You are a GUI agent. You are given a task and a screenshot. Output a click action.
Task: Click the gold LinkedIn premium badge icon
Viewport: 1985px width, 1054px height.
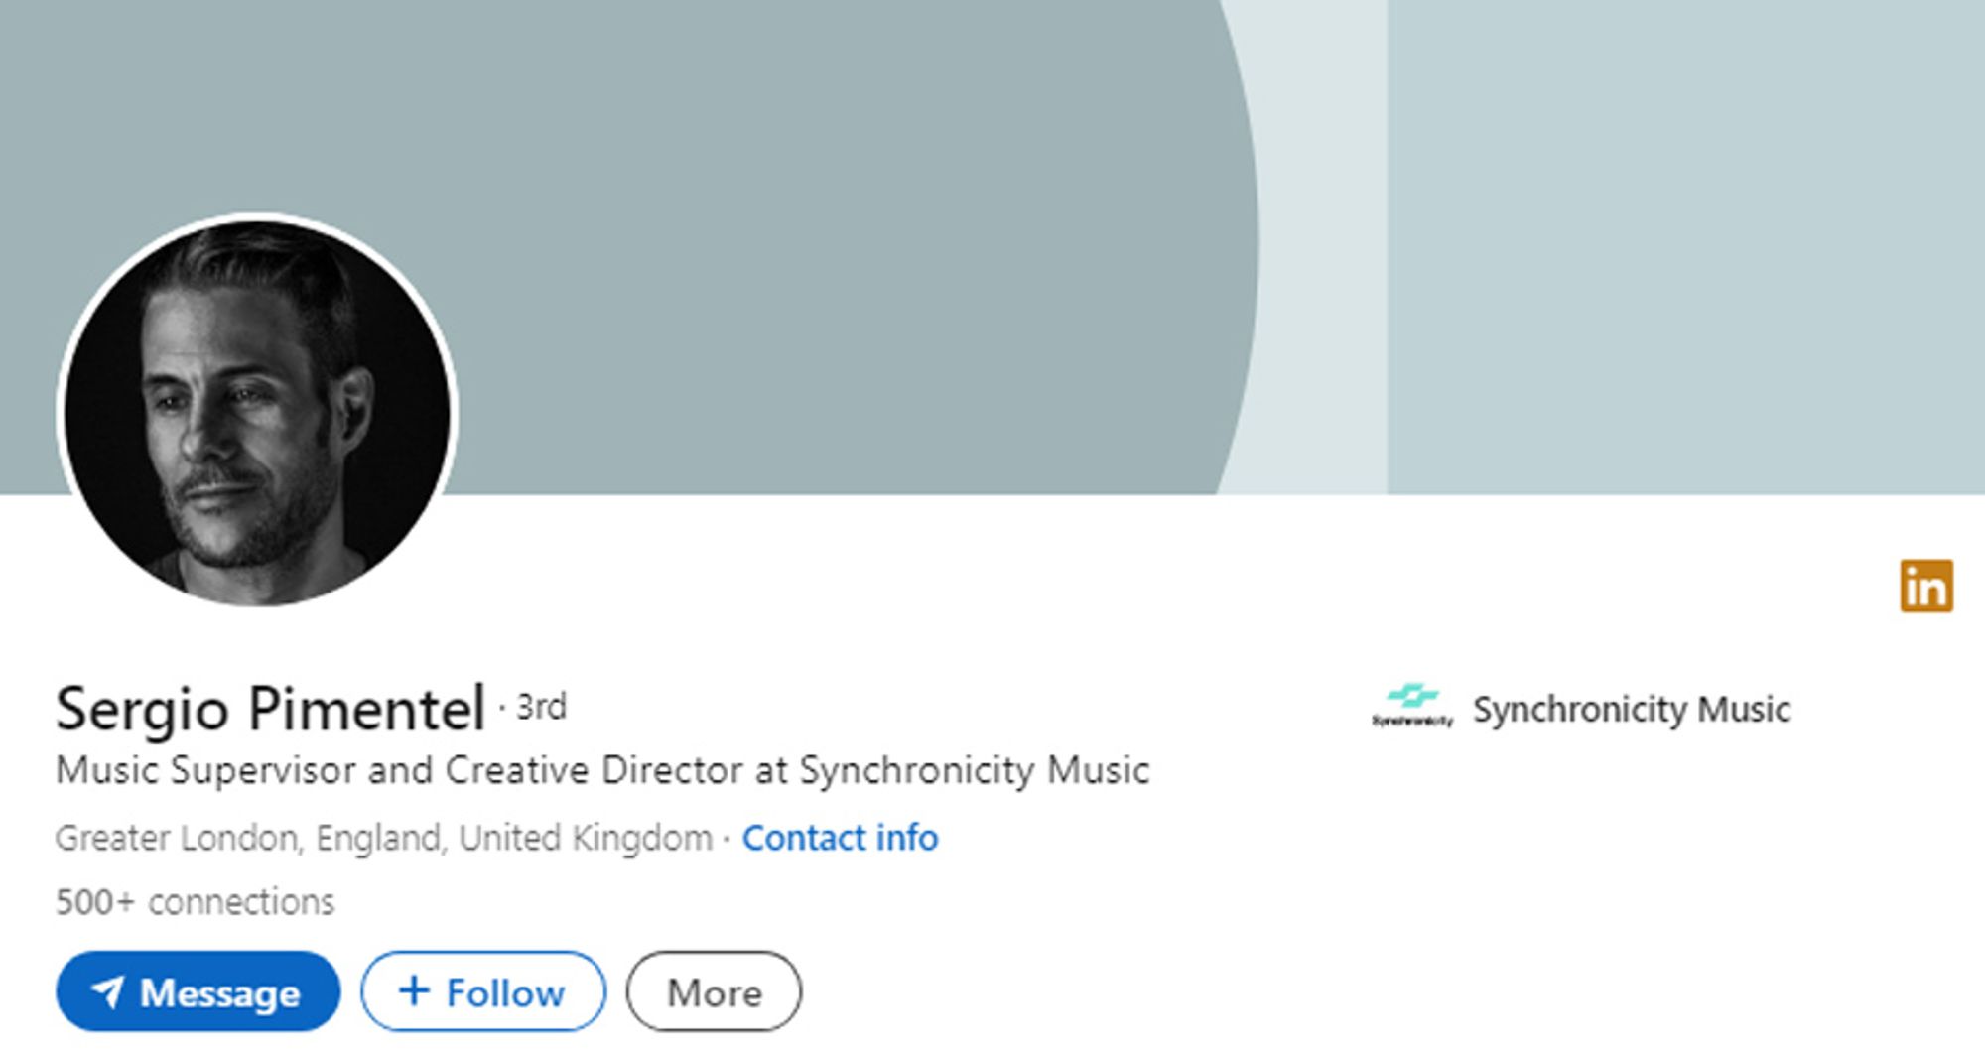[x=1926, y=586]
